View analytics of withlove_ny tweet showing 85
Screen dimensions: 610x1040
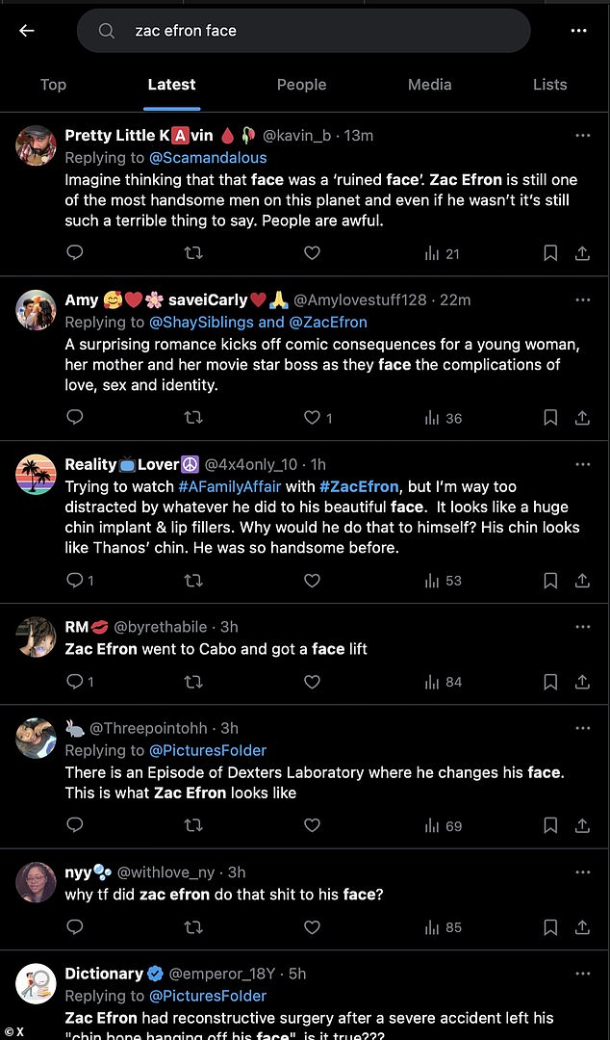click(x=443, y=927)
